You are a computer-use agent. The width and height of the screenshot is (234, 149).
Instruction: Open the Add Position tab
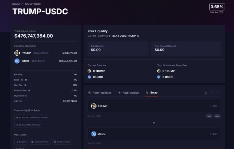[x=129, y=93]
